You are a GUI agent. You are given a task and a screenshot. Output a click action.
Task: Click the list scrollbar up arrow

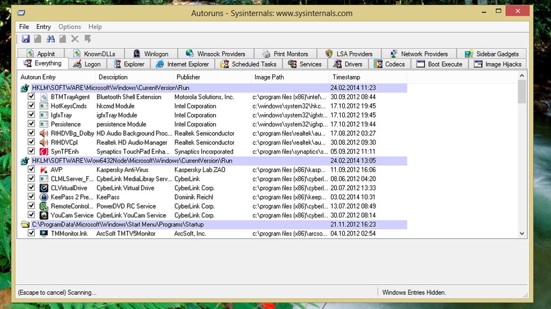click(522, 76)
